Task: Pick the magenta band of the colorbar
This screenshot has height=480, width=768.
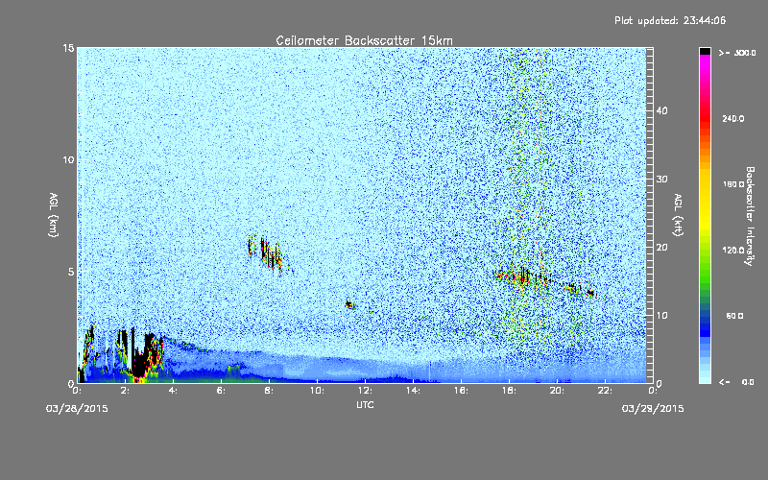Action: point(705,66)
